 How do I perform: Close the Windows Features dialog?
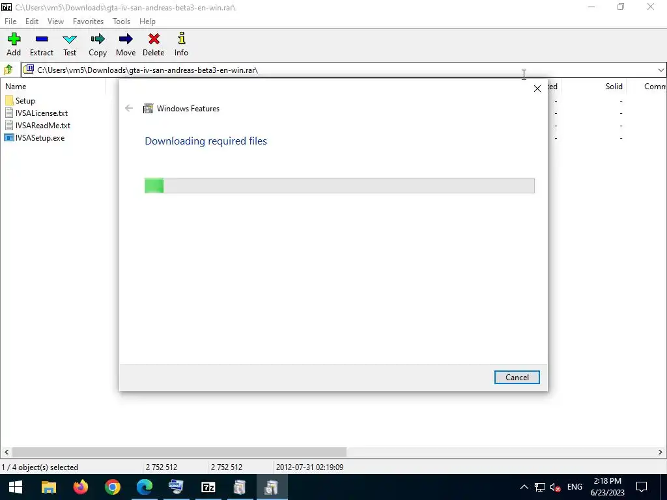pos(537,89)
